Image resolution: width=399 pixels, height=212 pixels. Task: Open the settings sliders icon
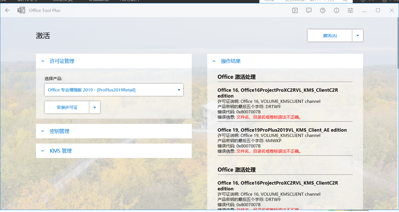click(x=350, y=11)
